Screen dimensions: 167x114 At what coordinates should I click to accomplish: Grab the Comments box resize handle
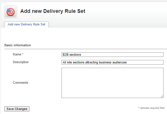(x=162, y=96)
